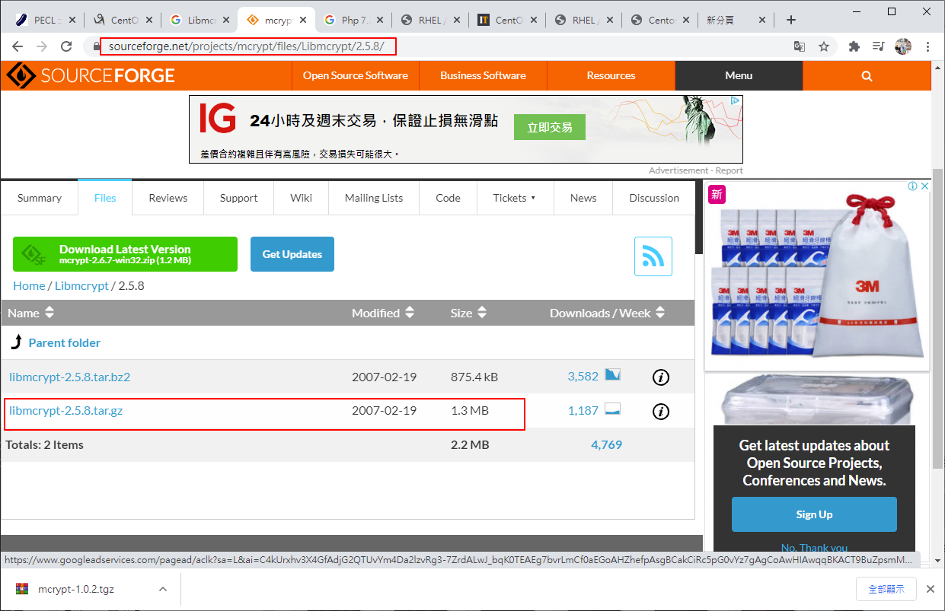
Task: Sort files by Size column
Action: coord(468,313)
